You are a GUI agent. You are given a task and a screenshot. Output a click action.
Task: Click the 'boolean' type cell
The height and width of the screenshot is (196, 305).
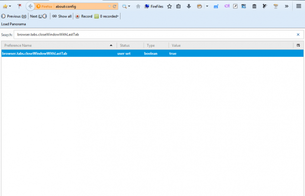tap(151, 54)
